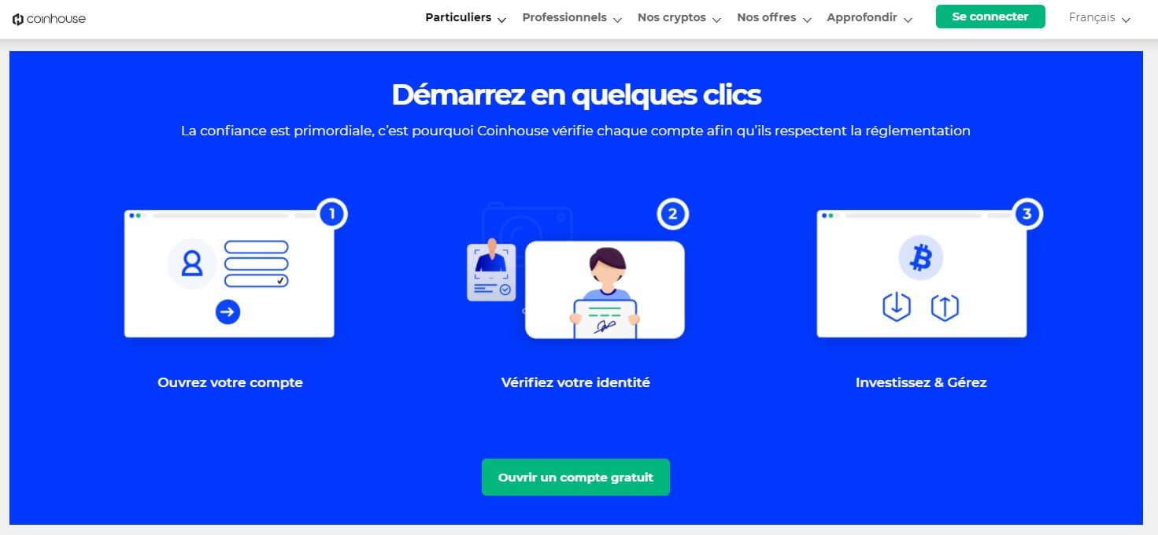Viewport: 1158px width, 535px height.
Task: Click Ouvrir un compte gratuit button
Action: (x=575, y=478)
